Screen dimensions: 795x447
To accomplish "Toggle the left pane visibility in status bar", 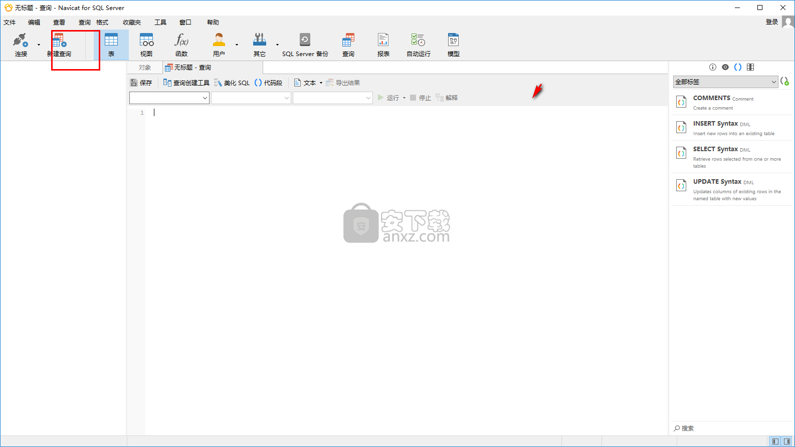I will coord(775,441).
